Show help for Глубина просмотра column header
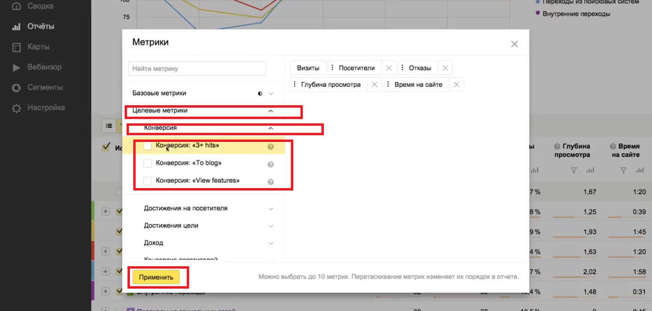Viewport: 652px width, 311px height. click(x=557, y=146)
